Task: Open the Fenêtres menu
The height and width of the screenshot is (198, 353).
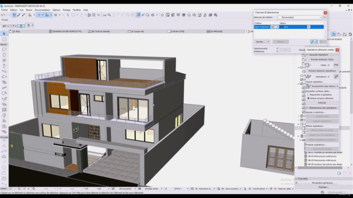Action: coord(77,10)
